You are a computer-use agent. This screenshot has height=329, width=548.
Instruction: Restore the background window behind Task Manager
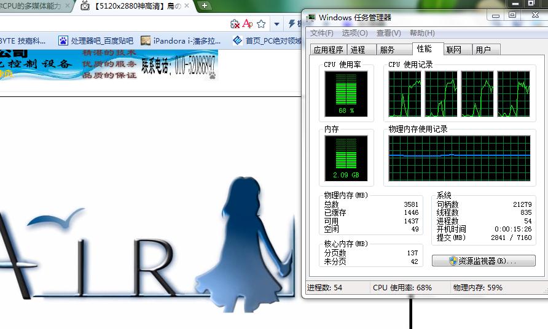pos(531,3)
